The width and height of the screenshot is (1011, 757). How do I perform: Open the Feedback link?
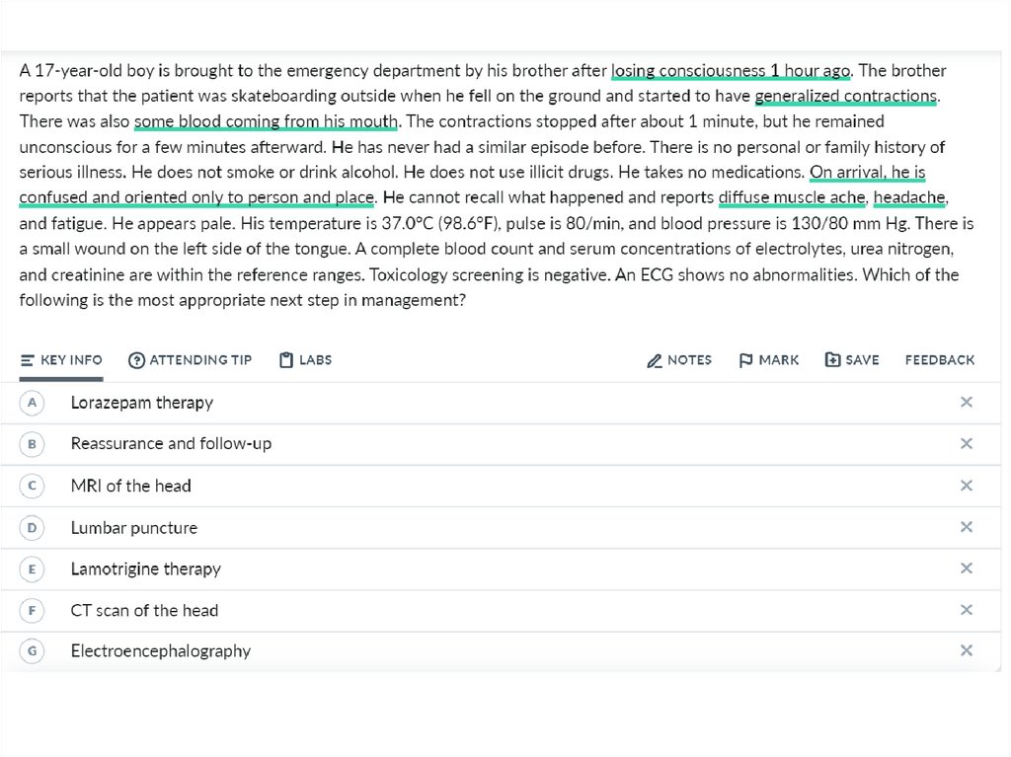click(x=939, y=360)
